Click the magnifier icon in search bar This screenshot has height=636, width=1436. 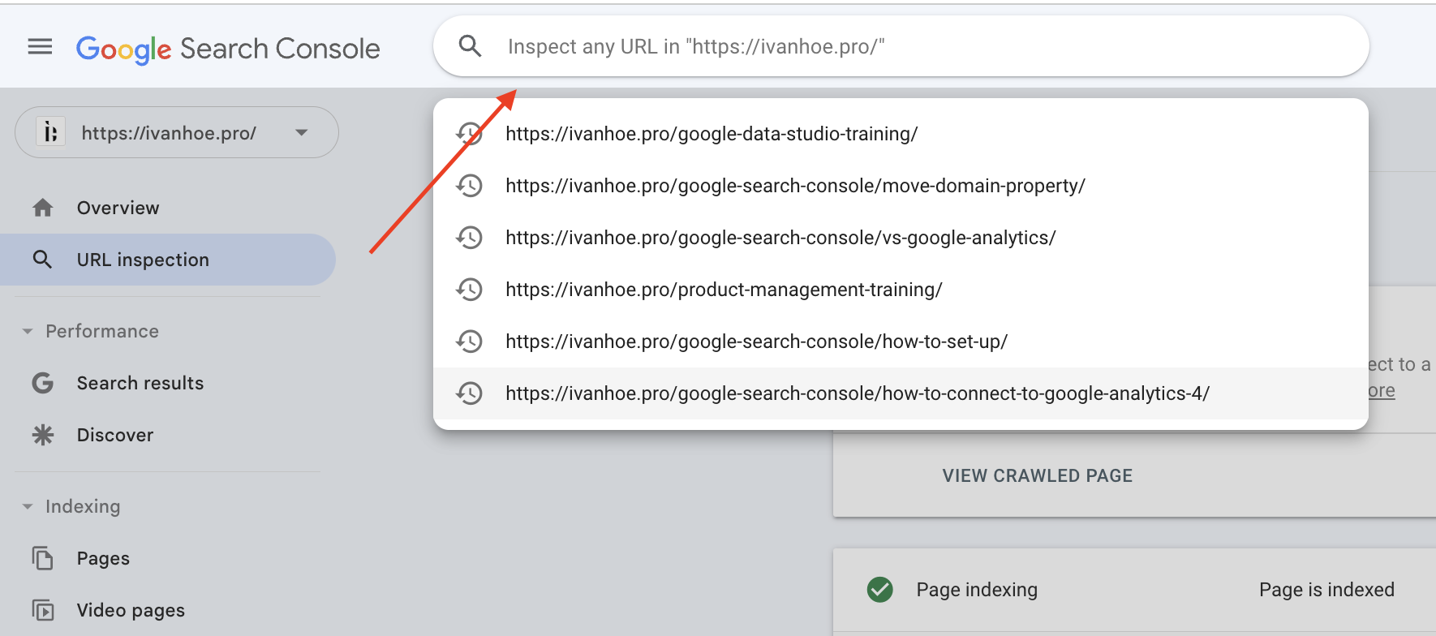click(x=471, y=46)
